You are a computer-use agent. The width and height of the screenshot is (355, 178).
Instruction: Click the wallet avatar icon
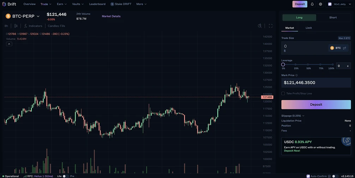330,4
